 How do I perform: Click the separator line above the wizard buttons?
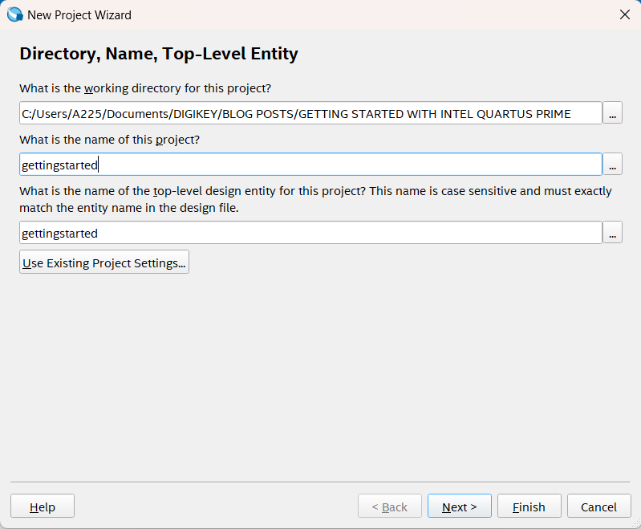point(320,482)
